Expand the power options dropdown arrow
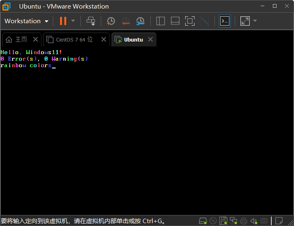The image size is (294, 226). (73, 21)
